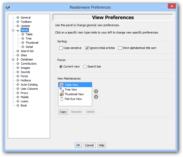The image size is (183, 157).
Task: Select 'Table View' text in list
Action: click(71, 85)
